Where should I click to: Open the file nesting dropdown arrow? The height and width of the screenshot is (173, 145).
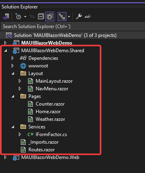[x=69, y=16]
